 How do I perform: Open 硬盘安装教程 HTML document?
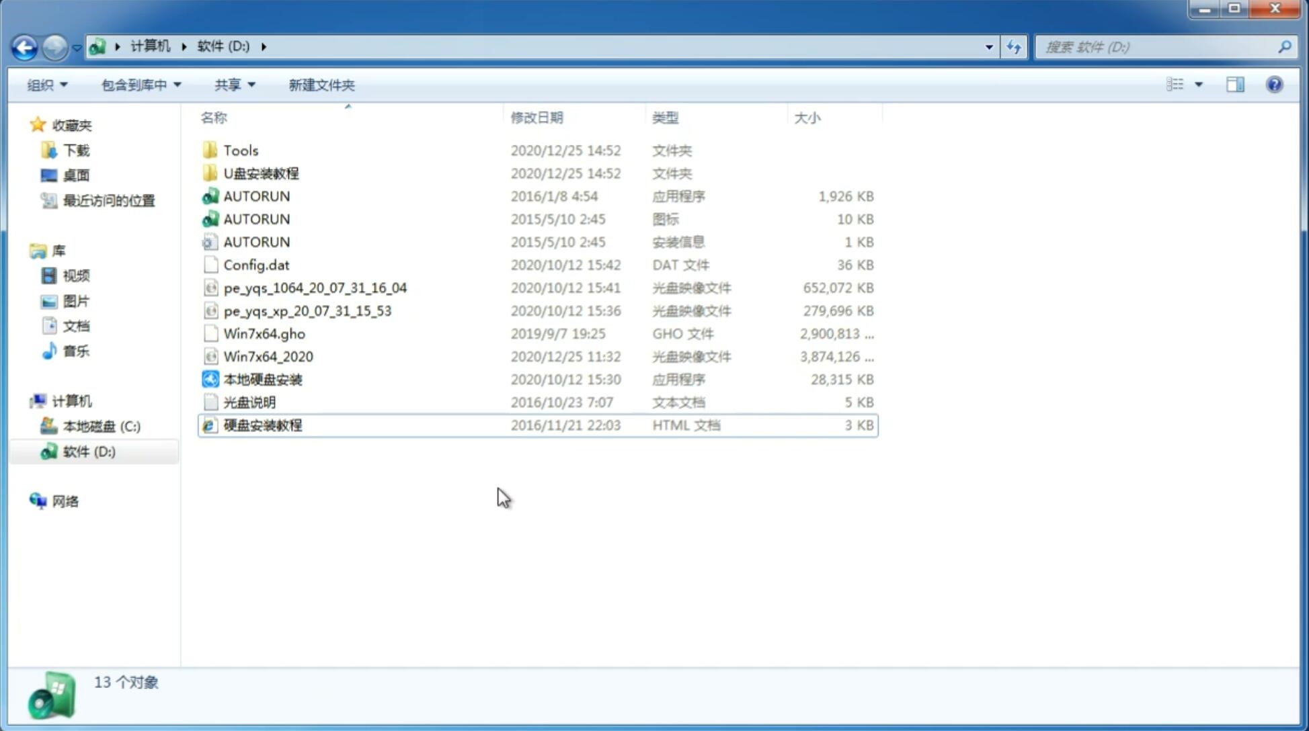tap(262, 425)
